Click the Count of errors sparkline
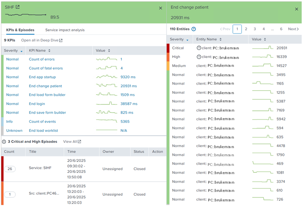 (107, 59)
